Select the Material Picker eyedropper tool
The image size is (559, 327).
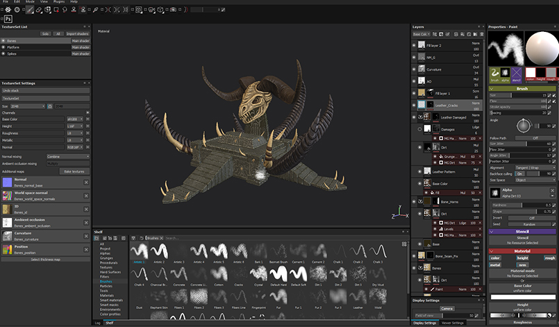[x=95, y=10]
